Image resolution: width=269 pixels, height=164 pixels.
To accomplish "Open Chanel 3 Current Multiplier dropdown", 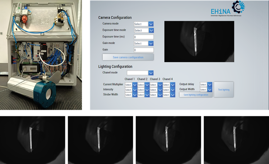I will click(156, 85).
